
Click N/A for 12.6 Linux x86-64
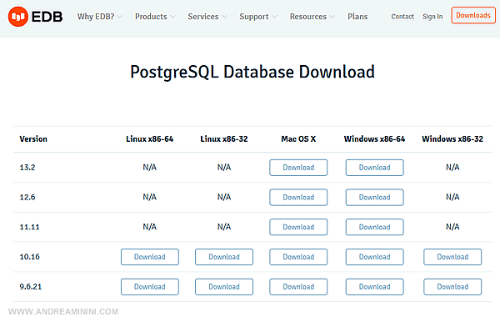149,197
